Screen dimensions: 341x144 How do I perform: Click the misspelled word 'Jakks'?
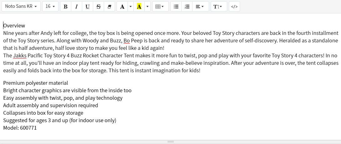20,55
